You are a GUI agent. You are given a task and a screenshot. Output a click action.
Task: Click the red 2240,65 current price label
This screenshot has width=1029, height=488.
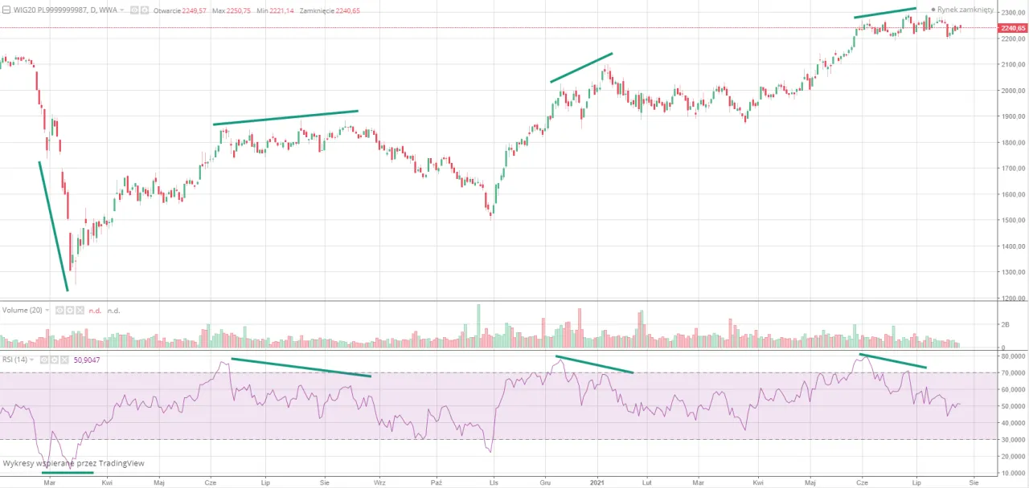tap(1011, 28)
